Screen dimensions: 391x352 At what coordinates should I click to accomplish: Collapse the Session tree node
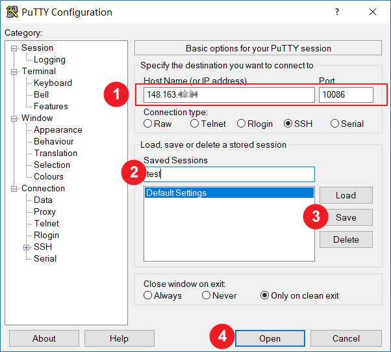pyautogui.click(x=14, y=48)
